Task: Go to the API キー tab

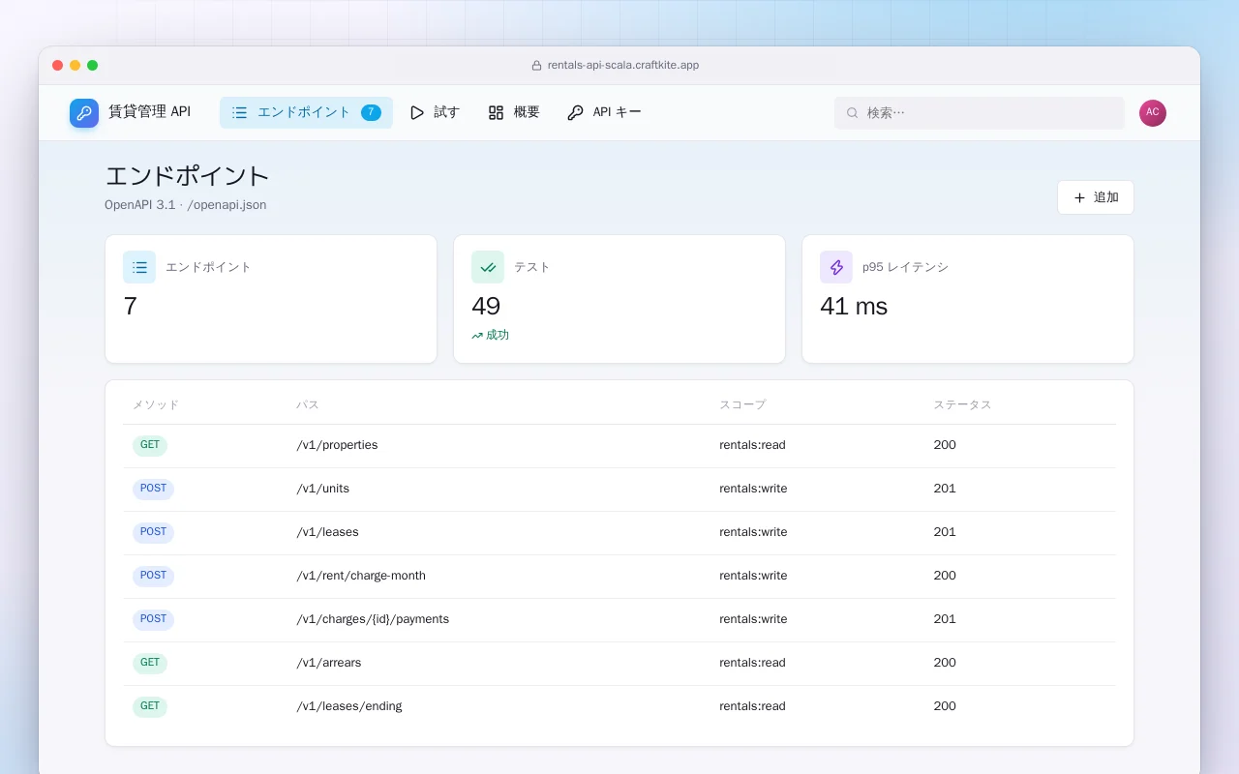Action: pyautogui.click(x=604, y=112)
